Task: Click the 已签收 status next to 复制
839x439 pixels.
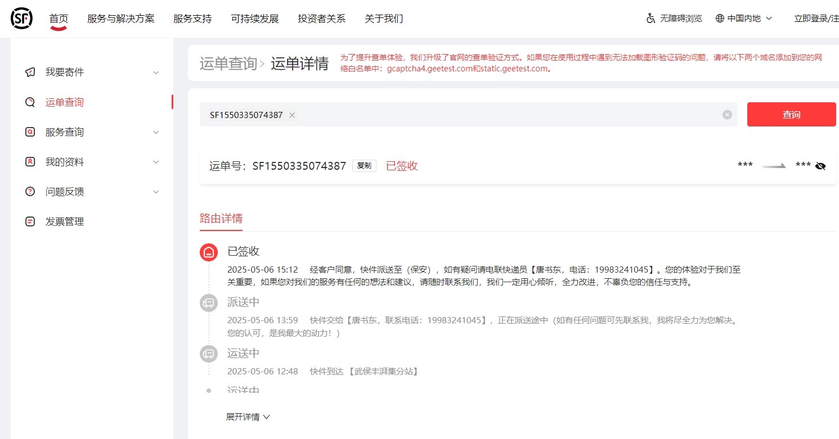Action: tap(402, 166)
